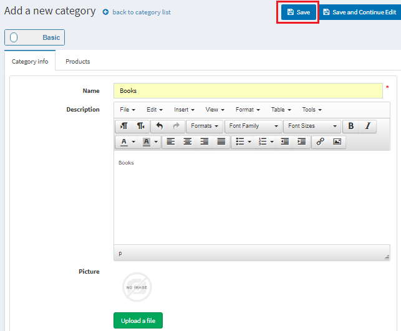The height and width of the screenshot is (331, 401).
Task: Toggle bold formatting
Action: [351, 126]
